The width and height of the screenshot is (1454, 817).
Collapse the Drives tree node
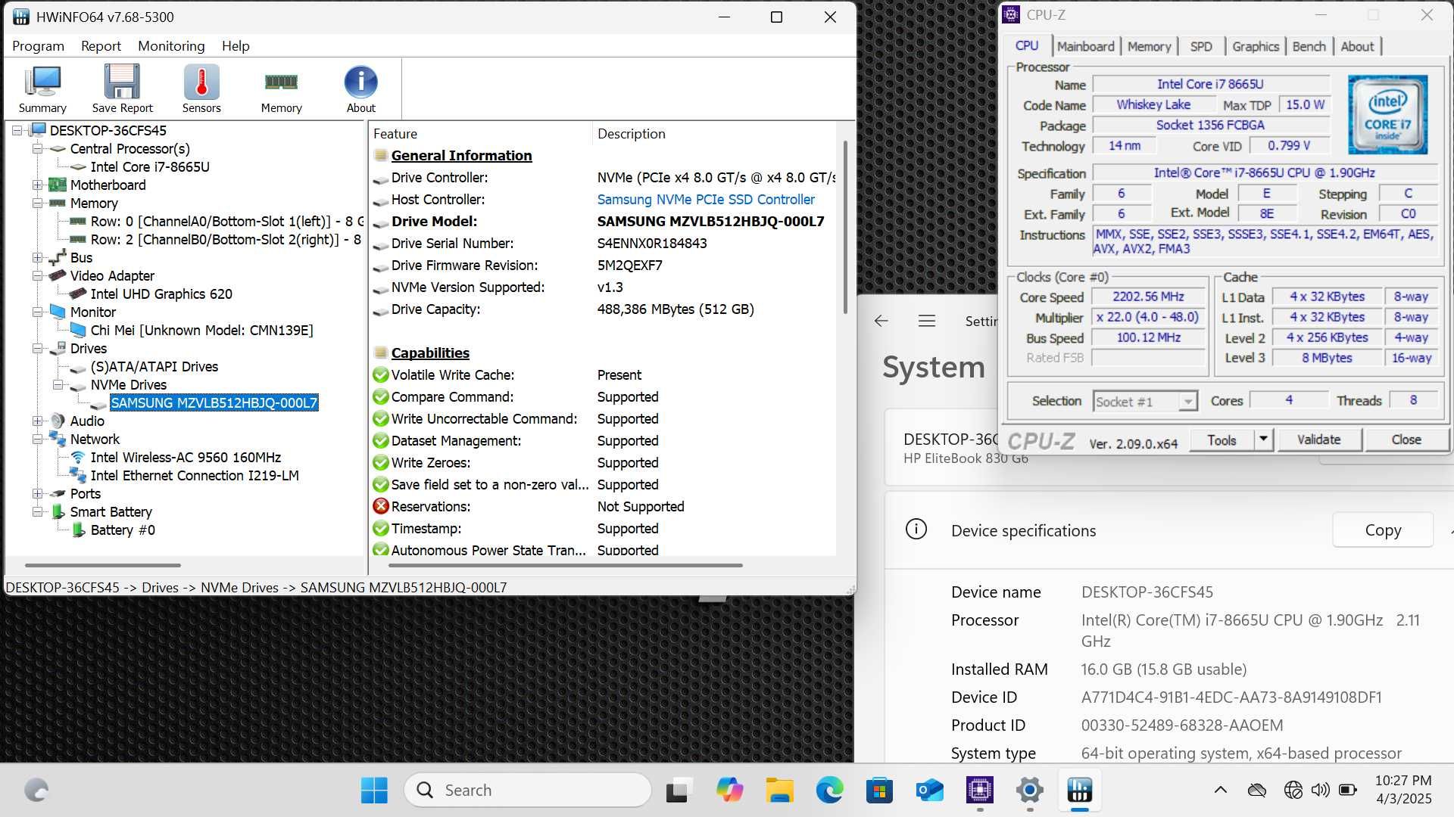(x=37, y=348)
